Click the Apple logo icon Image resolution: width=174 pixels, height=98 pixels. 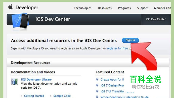tap(11, 7)
